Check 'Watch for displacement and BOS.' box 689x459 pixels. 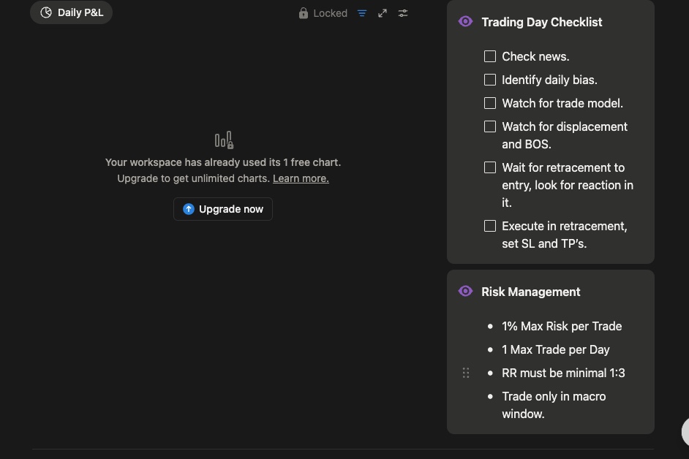coord(490,126)
